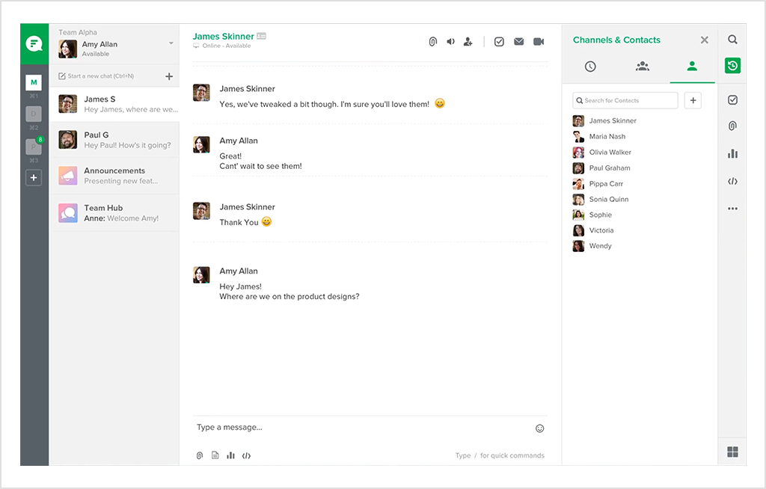The width and height of the screenshot is (766, 489).
Task: Start a video call with James Skinner
Action: (x=539, y=41)
